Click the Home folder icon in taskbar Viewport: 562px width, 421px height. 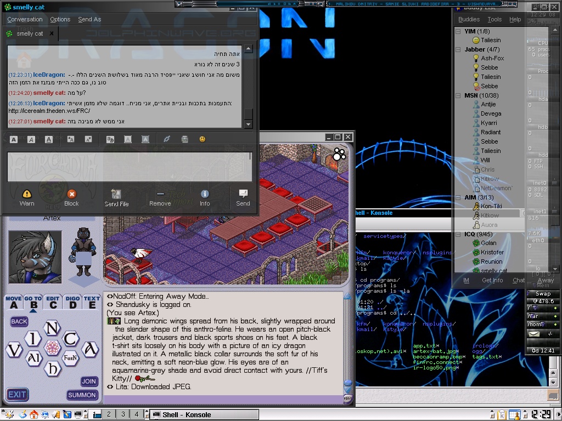(33, 414)
